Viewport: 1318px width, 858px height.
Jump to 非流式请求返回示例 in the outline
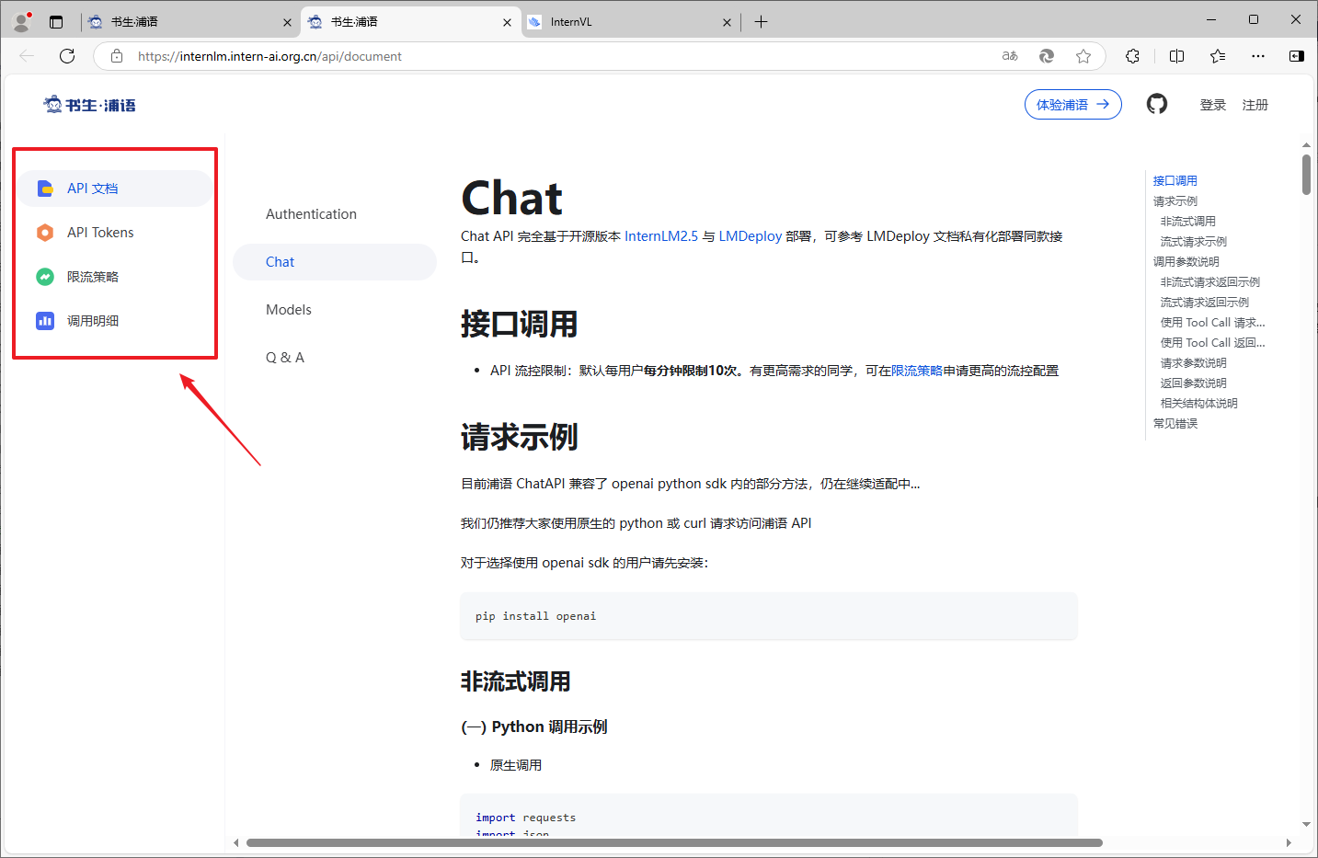[x=1210, y=282]
